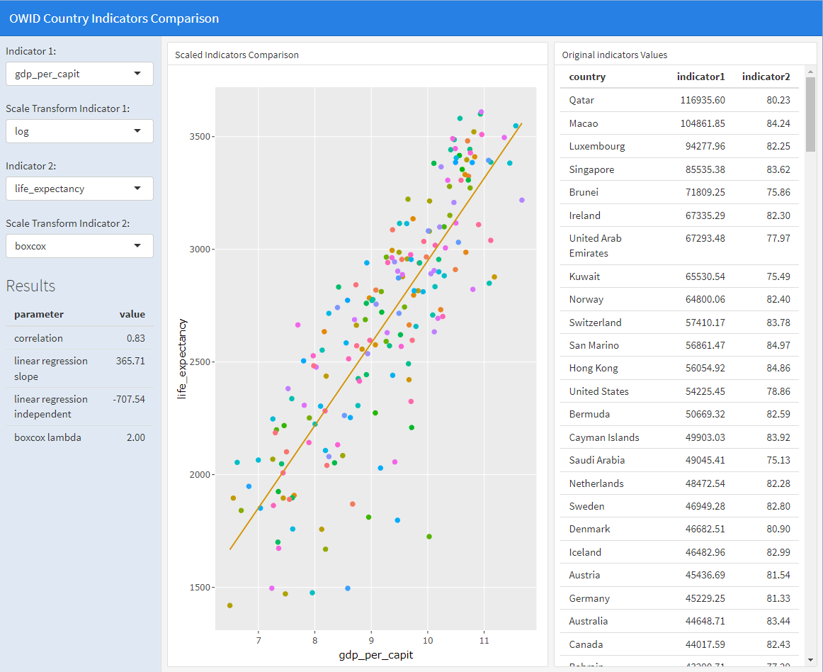Screen dimensions: 823x672
Task: Select the boxcox lambda results row
Action: [79, 437]
